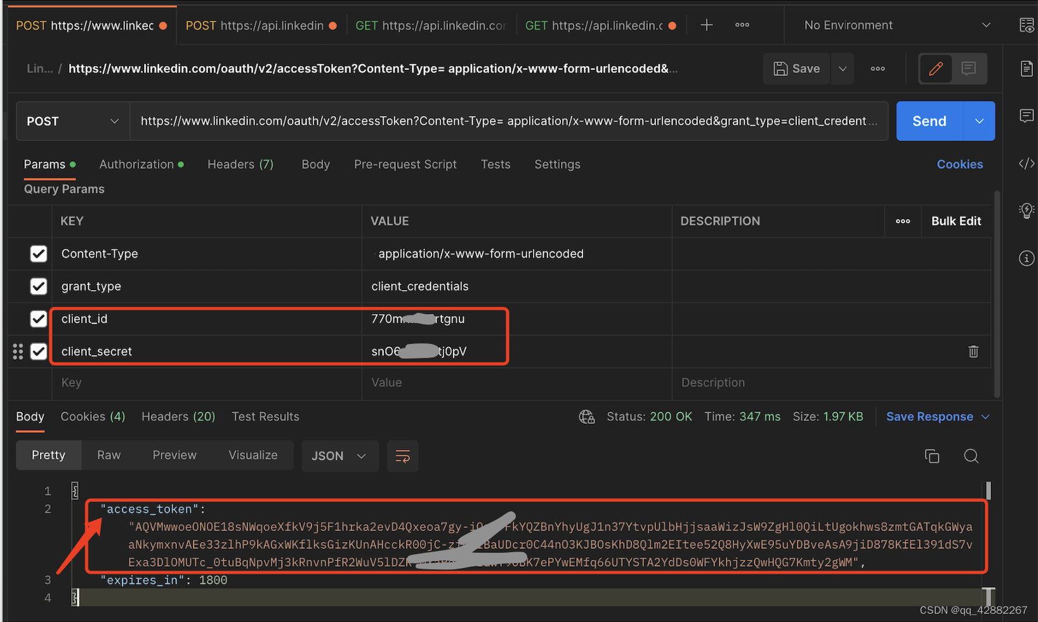Delete the client_secret row with trash icon

[973, 351]
